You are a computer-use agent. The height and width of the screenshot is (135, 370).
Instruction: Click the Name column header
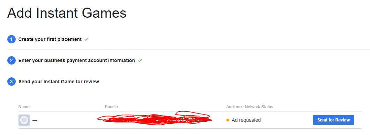pos(24,107)
